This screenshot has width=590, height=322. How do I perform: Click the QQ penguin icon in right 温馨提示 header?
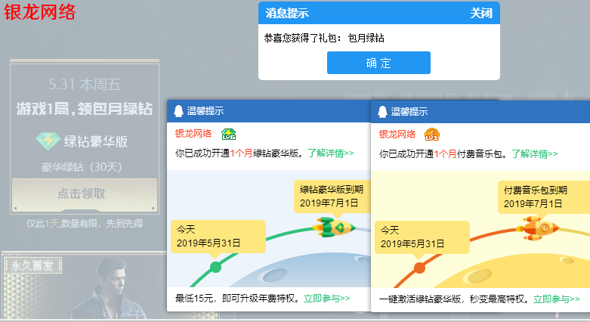pyautogui.click(x=383, y=112)
